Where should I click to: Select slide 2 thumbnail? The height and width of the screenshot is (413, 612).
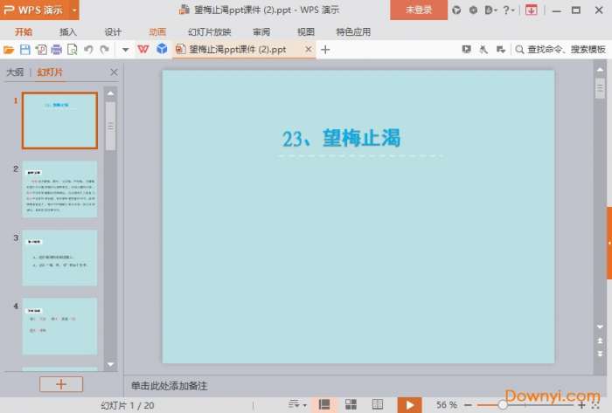pyautogui.click(x=59, y=189)
